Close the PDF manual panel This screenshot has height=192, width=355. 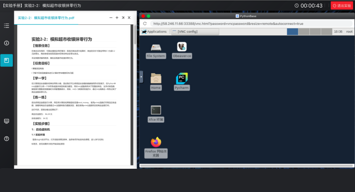point(129,18)
